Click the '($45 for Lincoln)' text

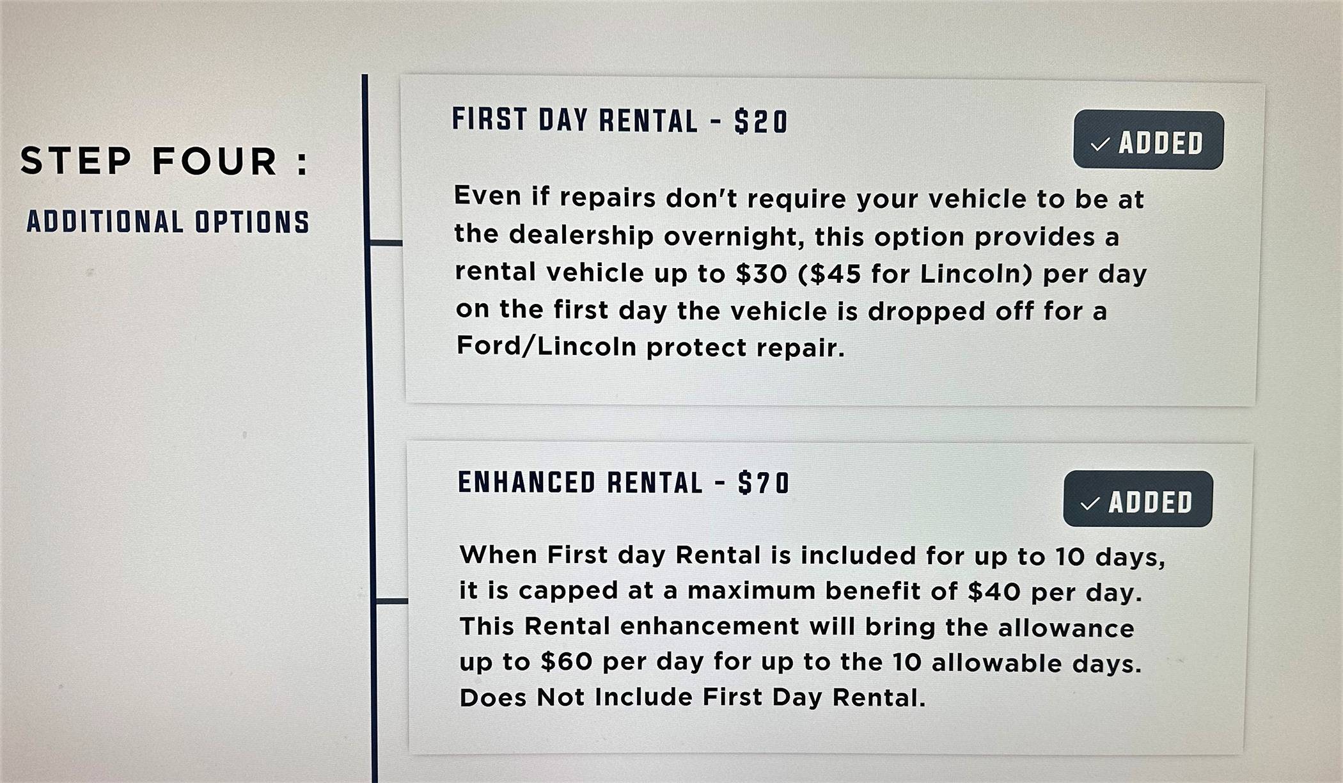pyautogui.click(x=915, y=274)
